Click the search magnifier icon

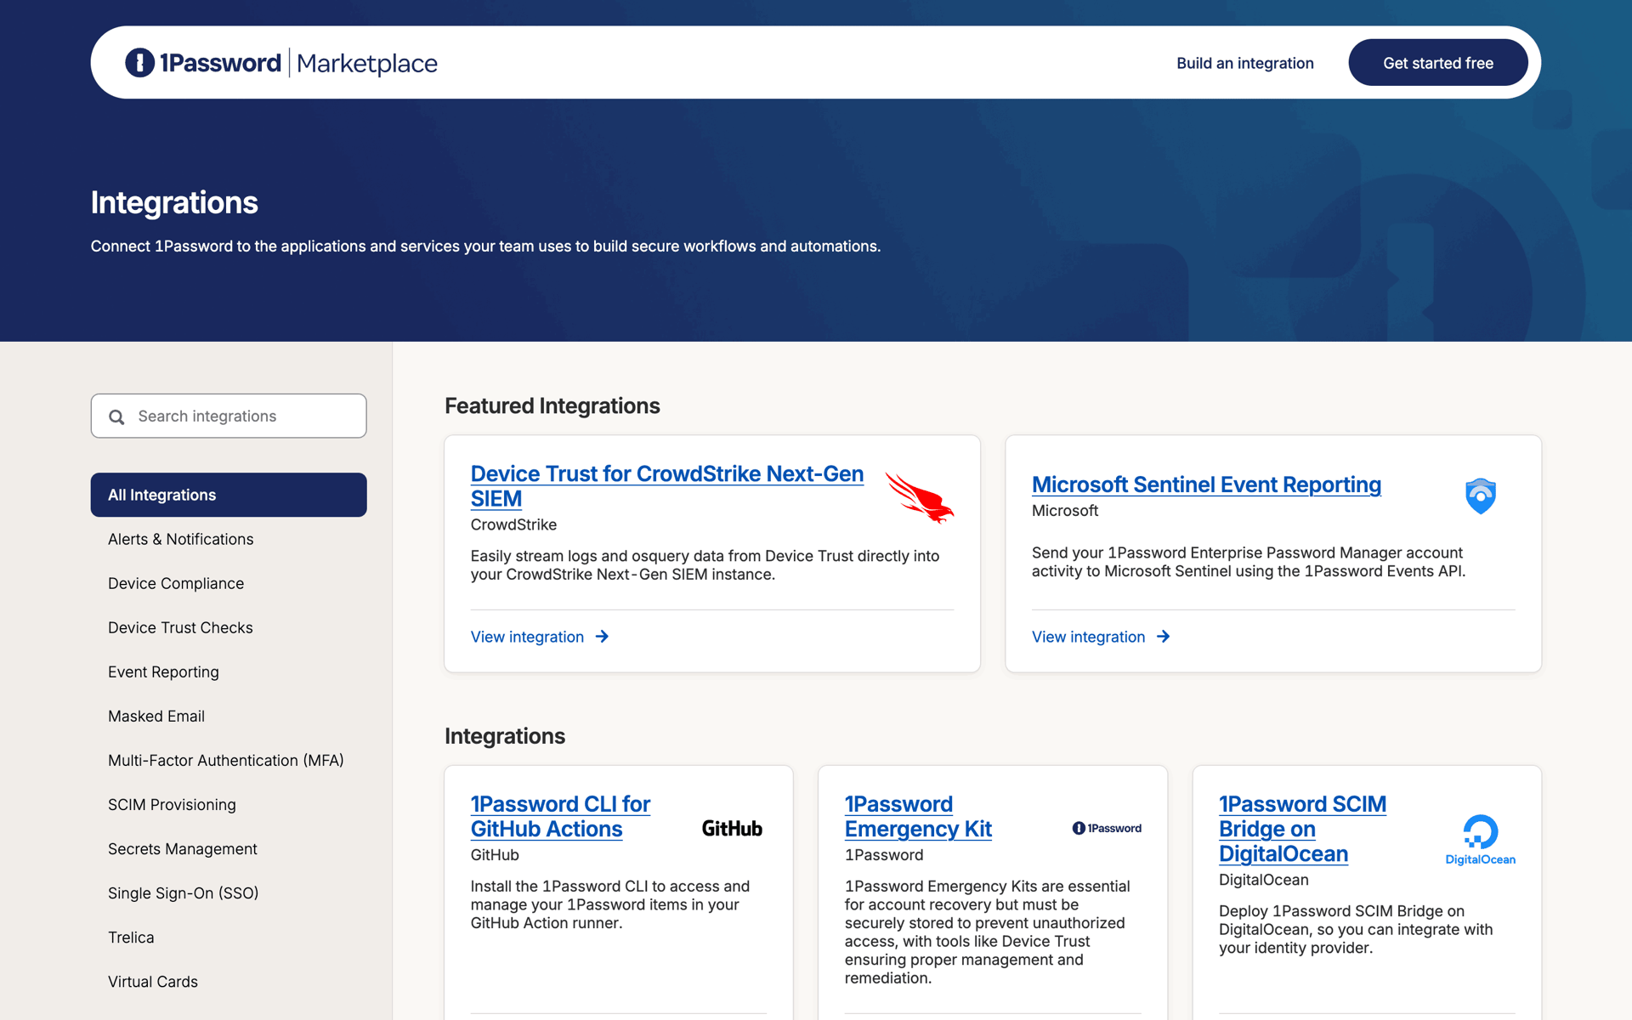[x=116, y=416]
